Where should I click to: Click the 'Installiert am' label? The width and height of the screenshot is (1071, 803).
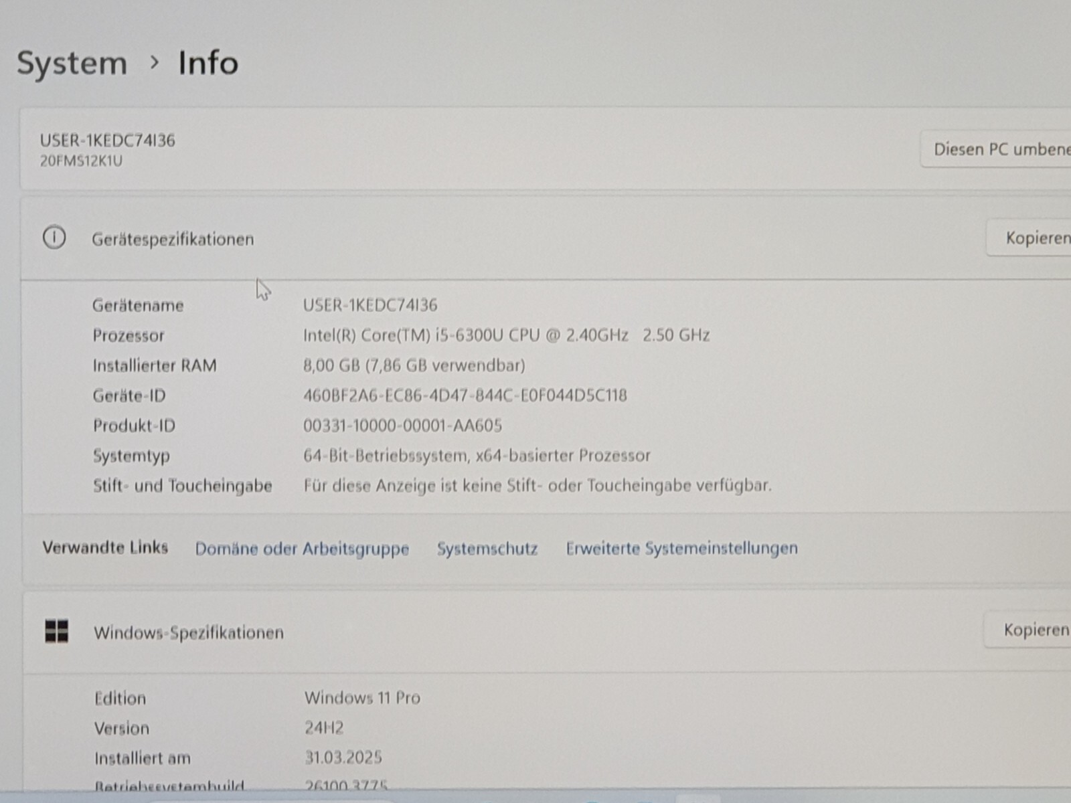(143, 759)
